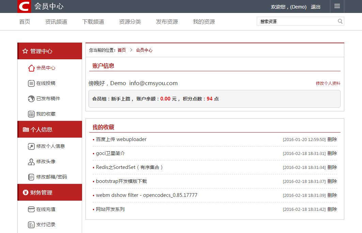Click the receipt icon beside 支付记录
362x233 pixels.
click(x=31, y=225)
